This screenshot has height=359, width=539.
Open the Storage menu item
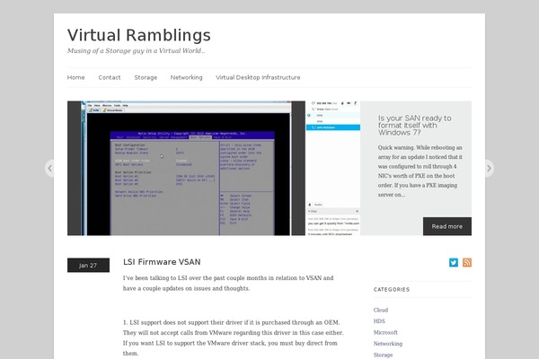pos(146,77)
